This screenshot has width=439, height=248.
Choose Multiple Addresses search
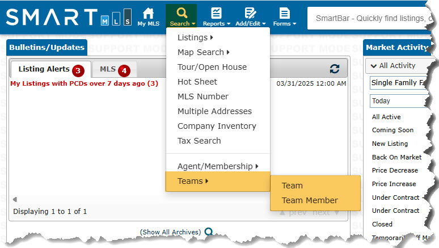214,111
